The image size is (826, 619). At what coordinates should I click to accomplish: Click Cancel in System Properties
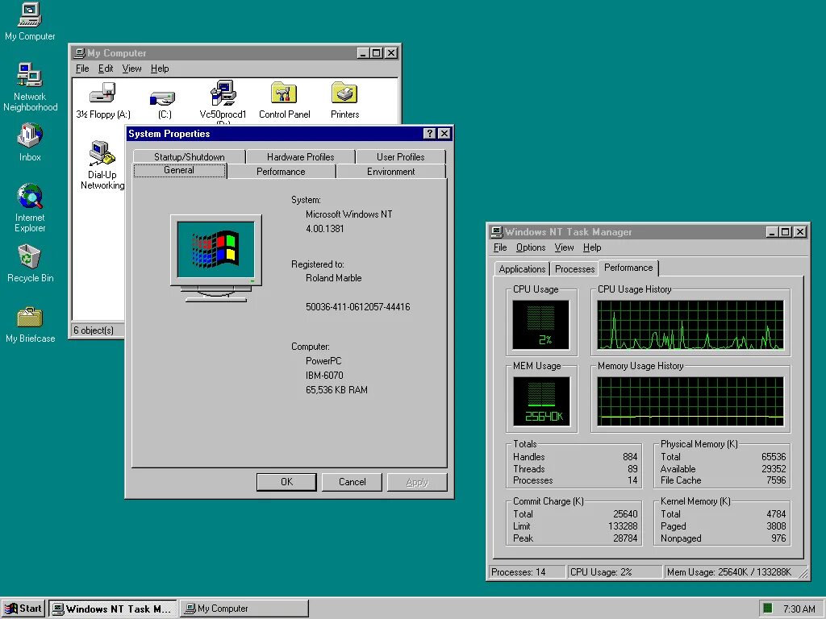352,482
